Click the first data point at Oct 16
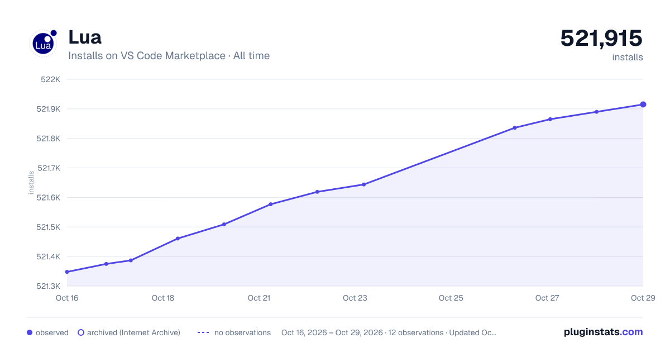The width and height of the screenshot is (670, 352). coord(67,272)
